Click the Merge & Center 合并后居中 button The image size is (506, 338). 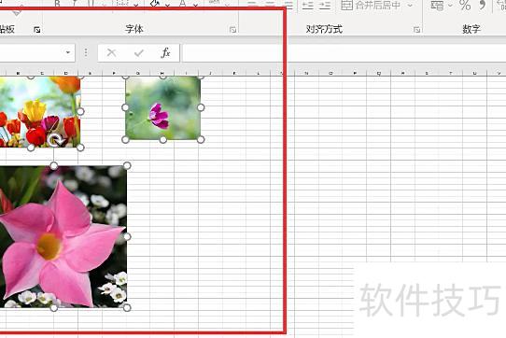(371, 5)
